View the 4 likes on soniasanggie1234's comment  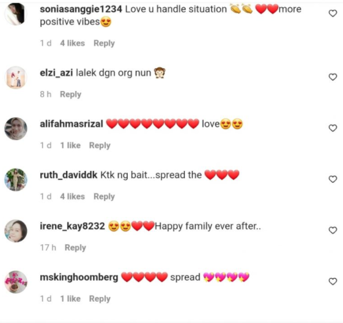72,43
